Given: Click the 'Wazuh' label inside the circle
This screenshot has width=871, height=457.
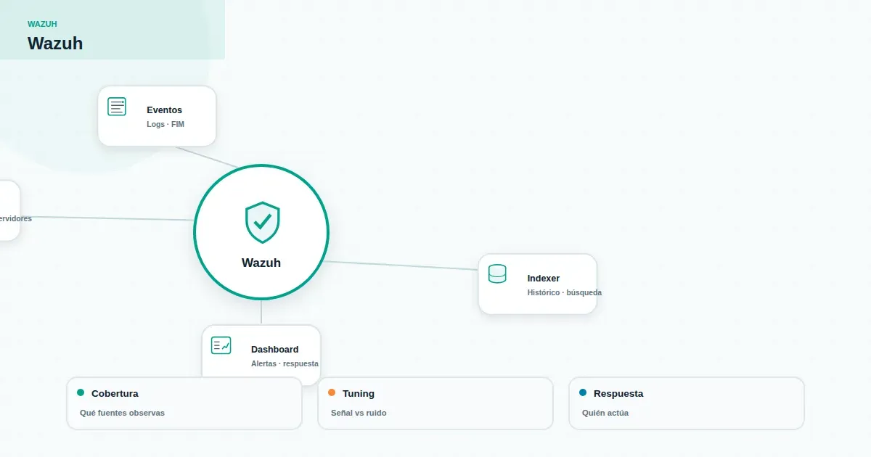Looking at the screenshot, I should [x=261, y=263].
